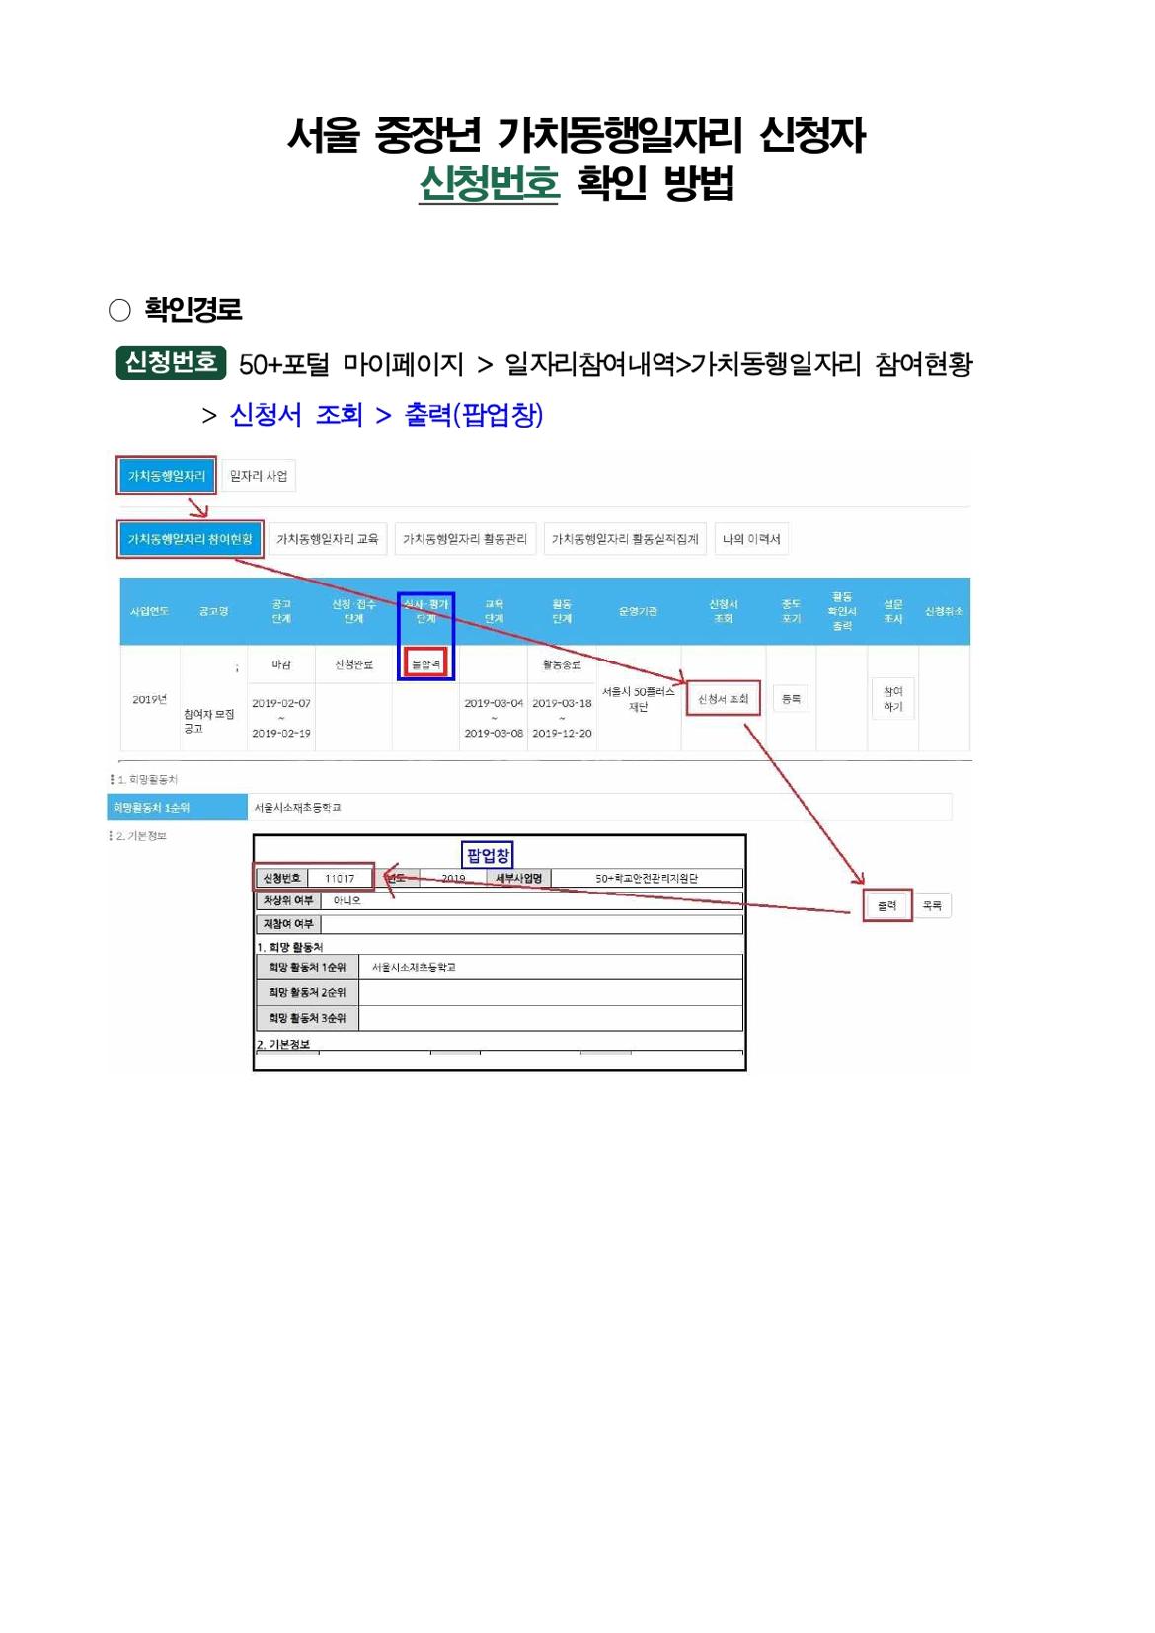Screen dimensions: 1155x1633
Task: Click the 서울시 50플러스 재단 cell
Action: [639, 699]
